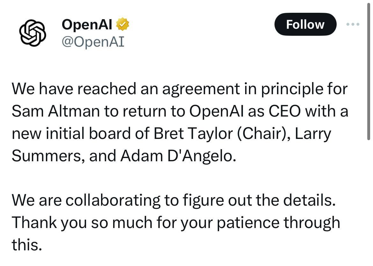Viewport: 373px width, 266px height.
Task: Open the three-dot more options menu
Action: coord(353,24)
